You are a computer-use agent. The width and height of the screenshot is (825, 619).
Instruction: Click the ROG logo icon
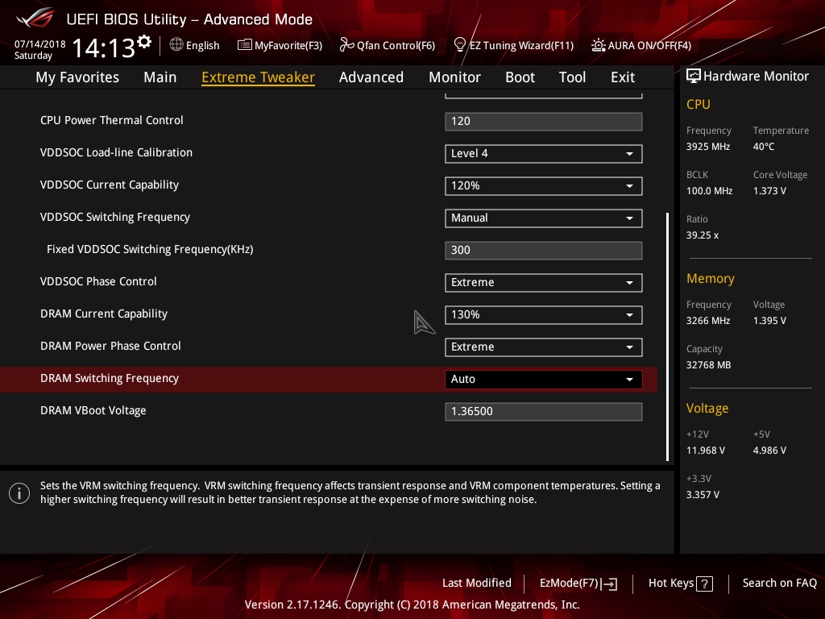[35, 19]
